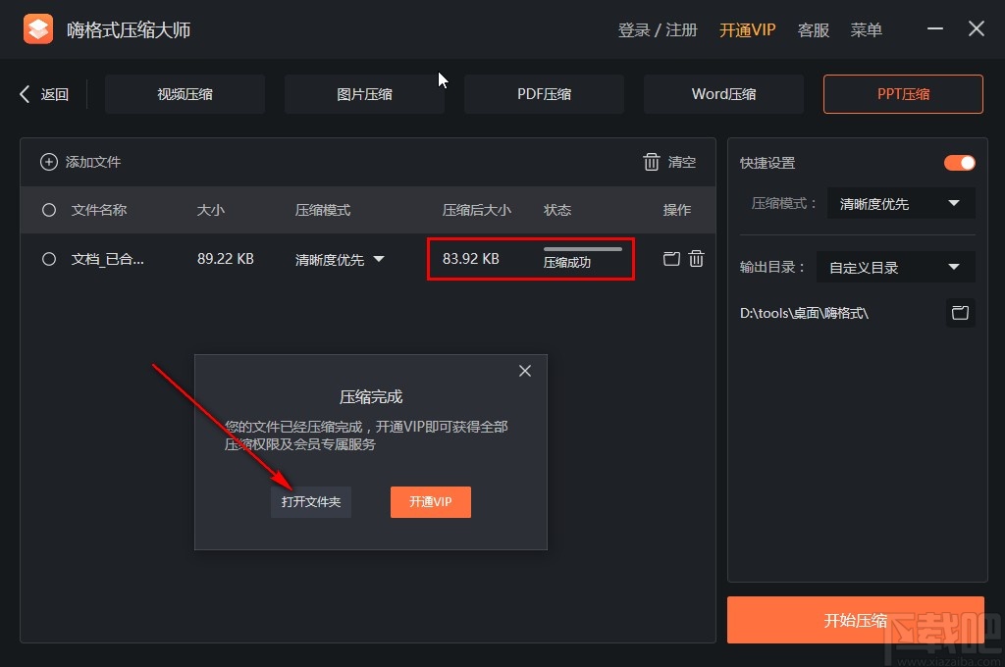The image size is (1005, 667).
Task: Click 登录 / 注册 to sign in
Action: pos(658,30)
